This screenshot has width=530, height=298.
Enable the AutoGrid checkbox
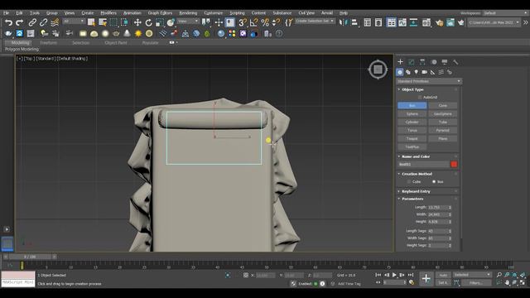pos(420,98)
